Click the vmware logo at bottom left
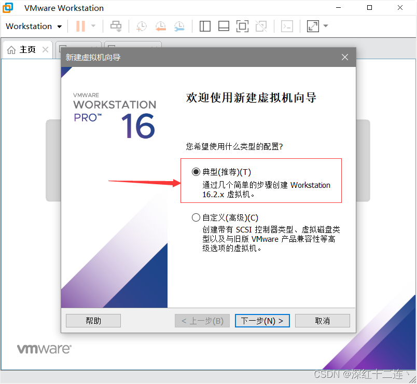The image size is (417, 384). pos(44,348)
